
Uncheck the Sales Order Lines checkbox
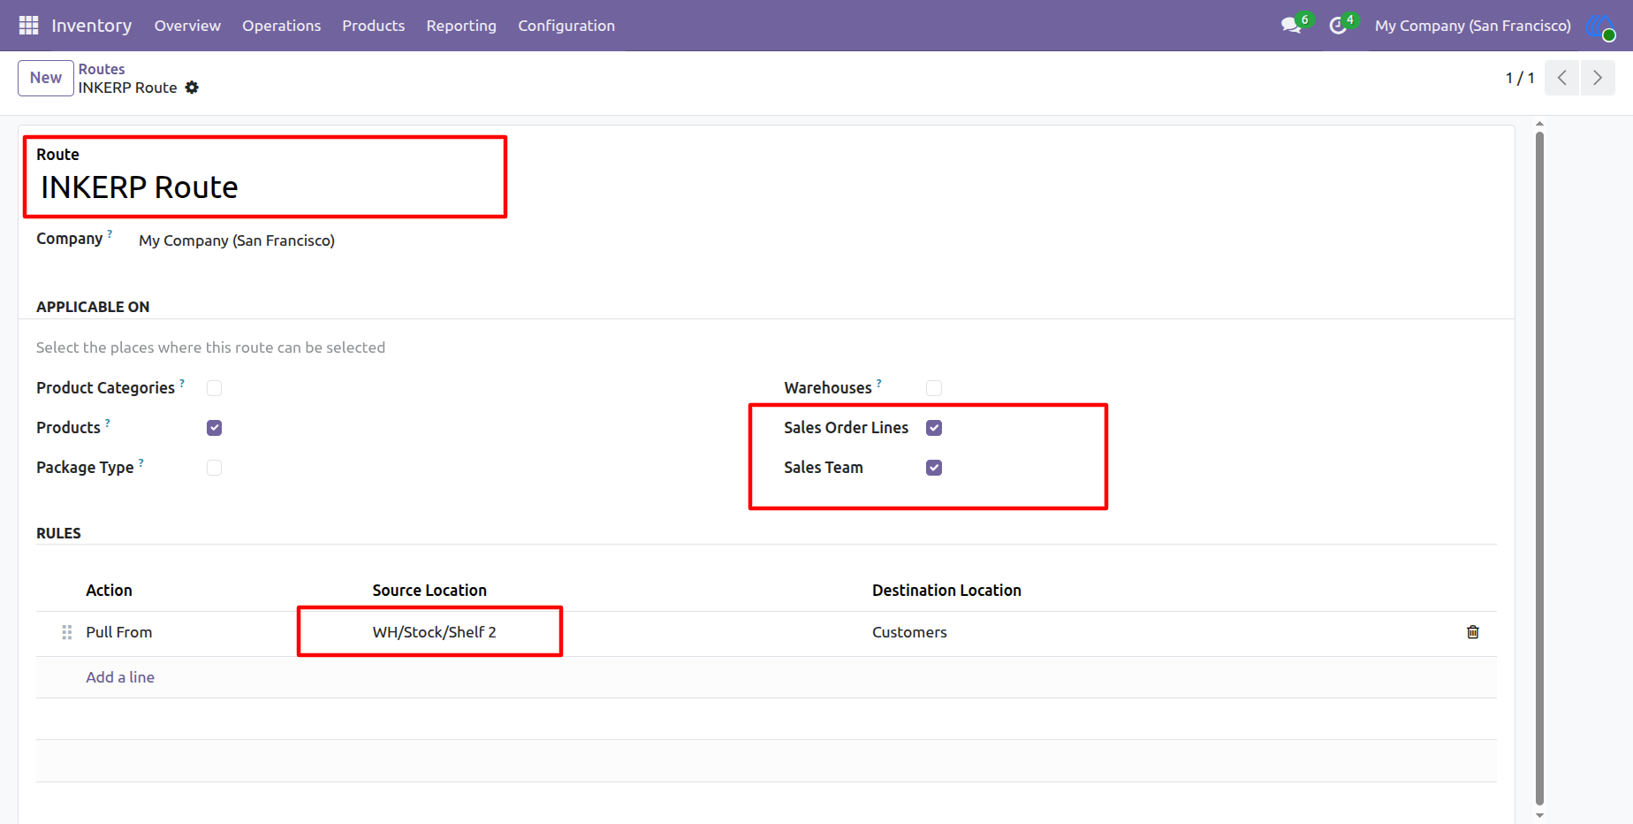coord(934,428)
